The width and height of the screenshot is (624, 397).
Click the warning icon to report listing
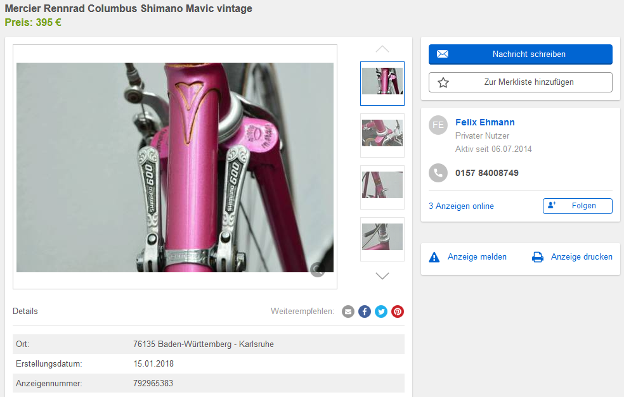coord(434,257)
